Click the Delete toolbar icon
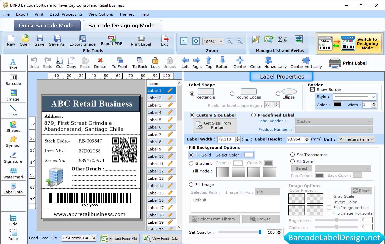The width and height of the screenshot is (385, 244). (x=100, y=63)
